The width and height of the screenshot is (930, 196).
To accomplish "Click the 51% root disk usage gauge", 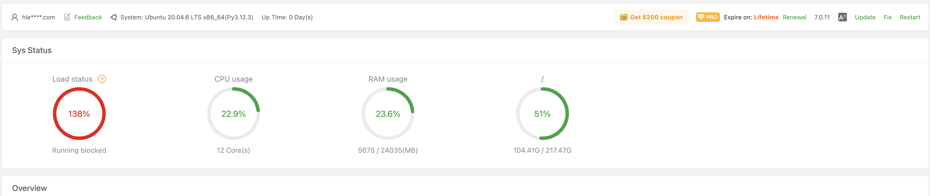I will pos(542,114).
